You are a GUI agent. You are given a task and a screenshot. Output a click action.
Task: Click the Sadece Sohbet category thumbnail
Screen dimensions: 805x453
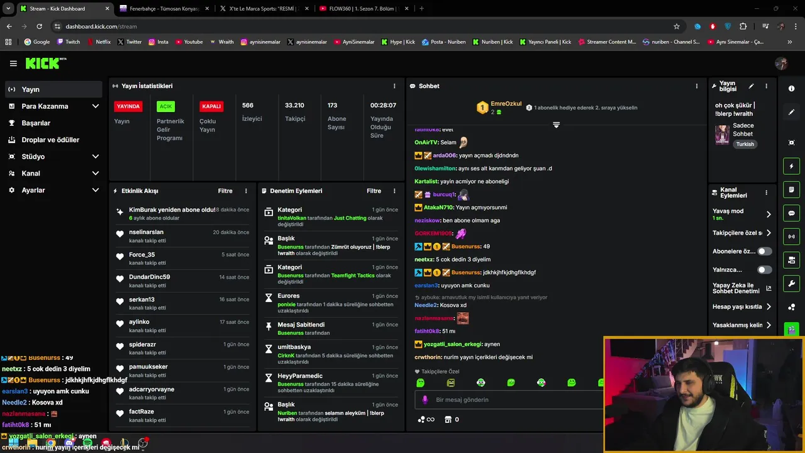coord(722,135)
